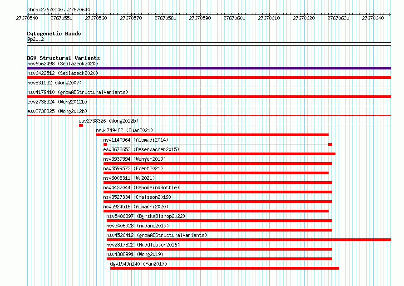This screenshot has height=286, width=404.
Task: Open nsv5924516 (Almarri2020) variant label
Action: coord(136,207)
